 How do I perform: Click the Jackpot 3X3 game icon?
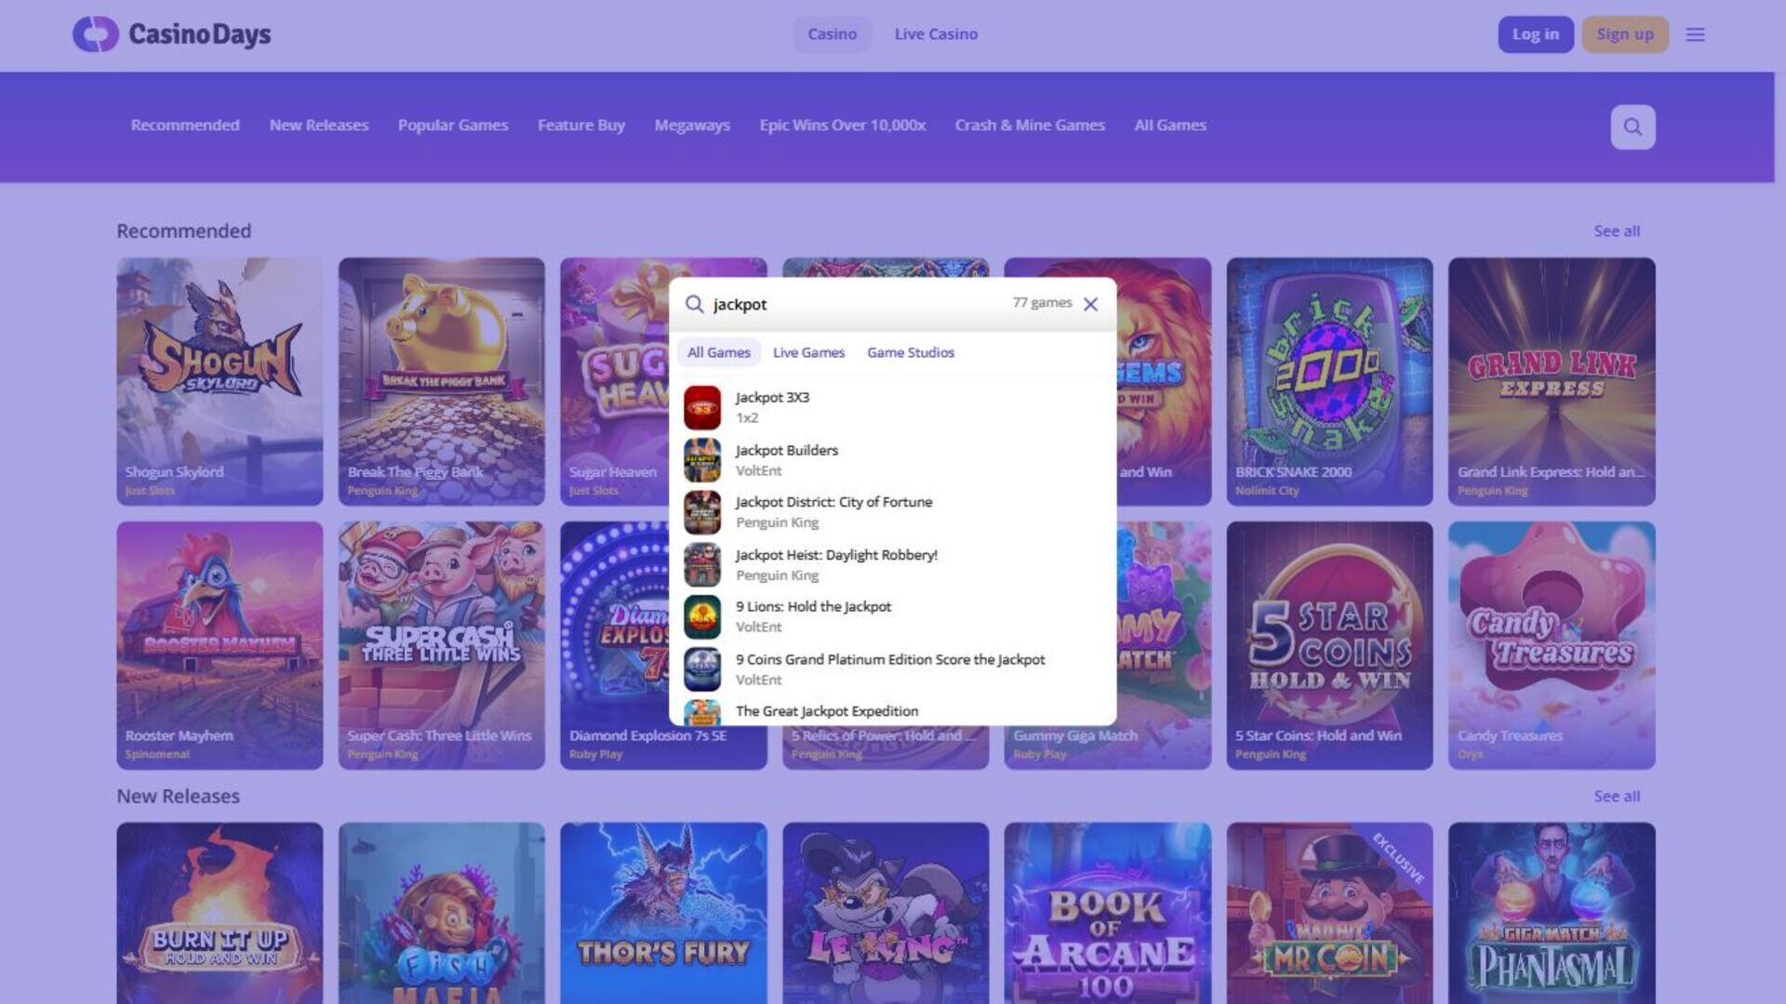(702, 407)
